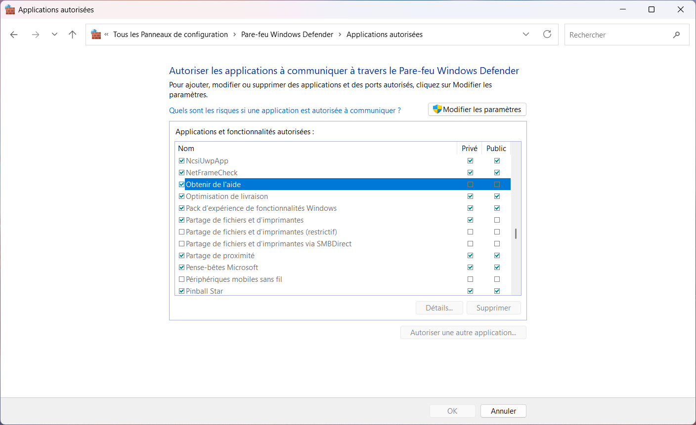
Task: Uncheck the Obtenir de l'aide name checkbox
Action: point(181,185)
